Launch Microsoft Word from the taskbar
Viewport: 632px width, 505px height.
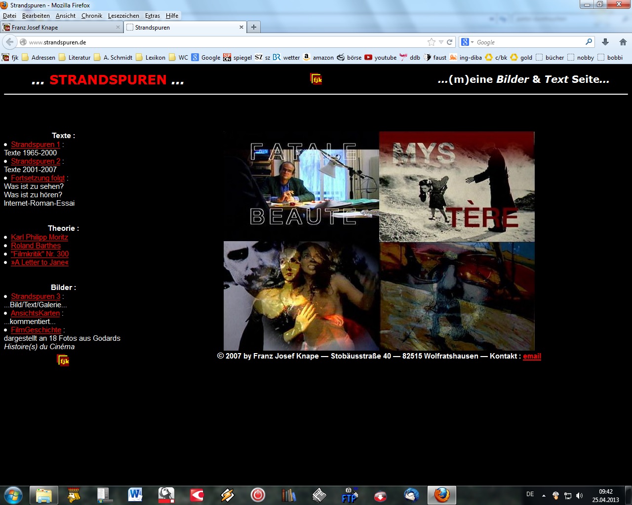click(x=135, y=495)
